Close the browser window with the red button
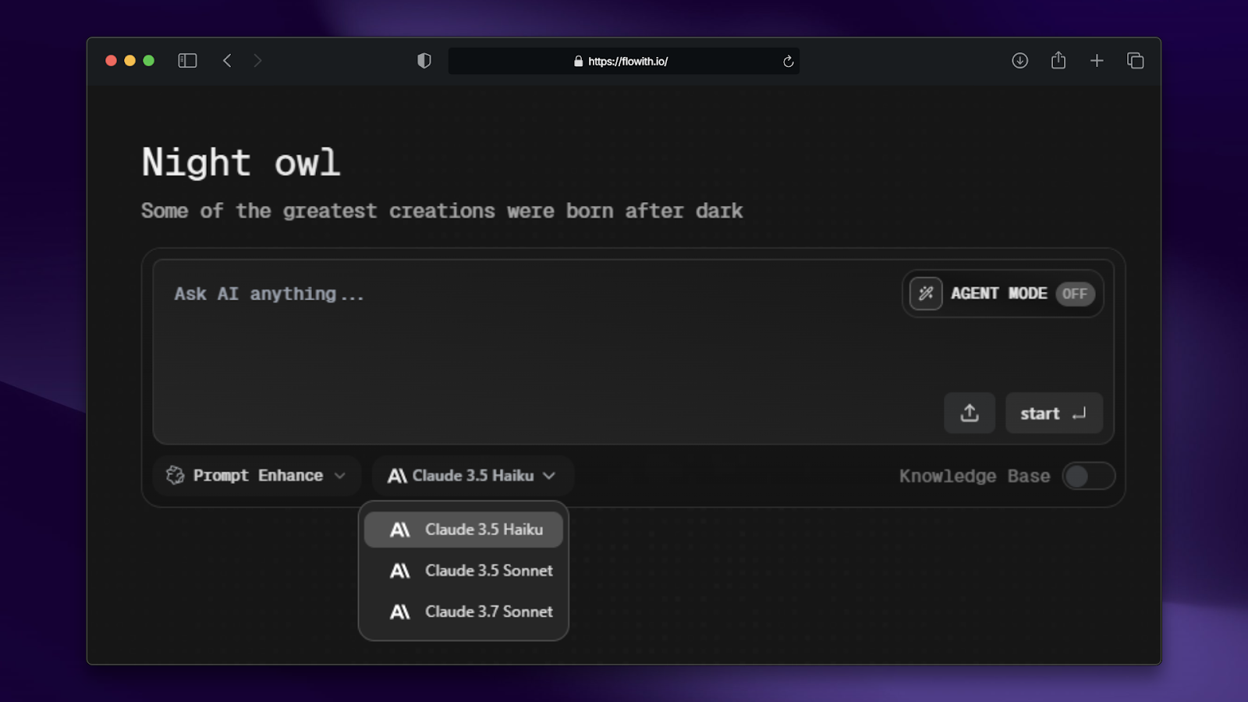1248x702 pixels. click(111, 61)
